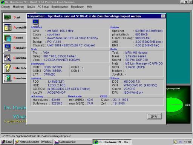Click max.(MB/S) value 74.0
The height and width of the screenshot is (145, 193).
coord(90,103)
